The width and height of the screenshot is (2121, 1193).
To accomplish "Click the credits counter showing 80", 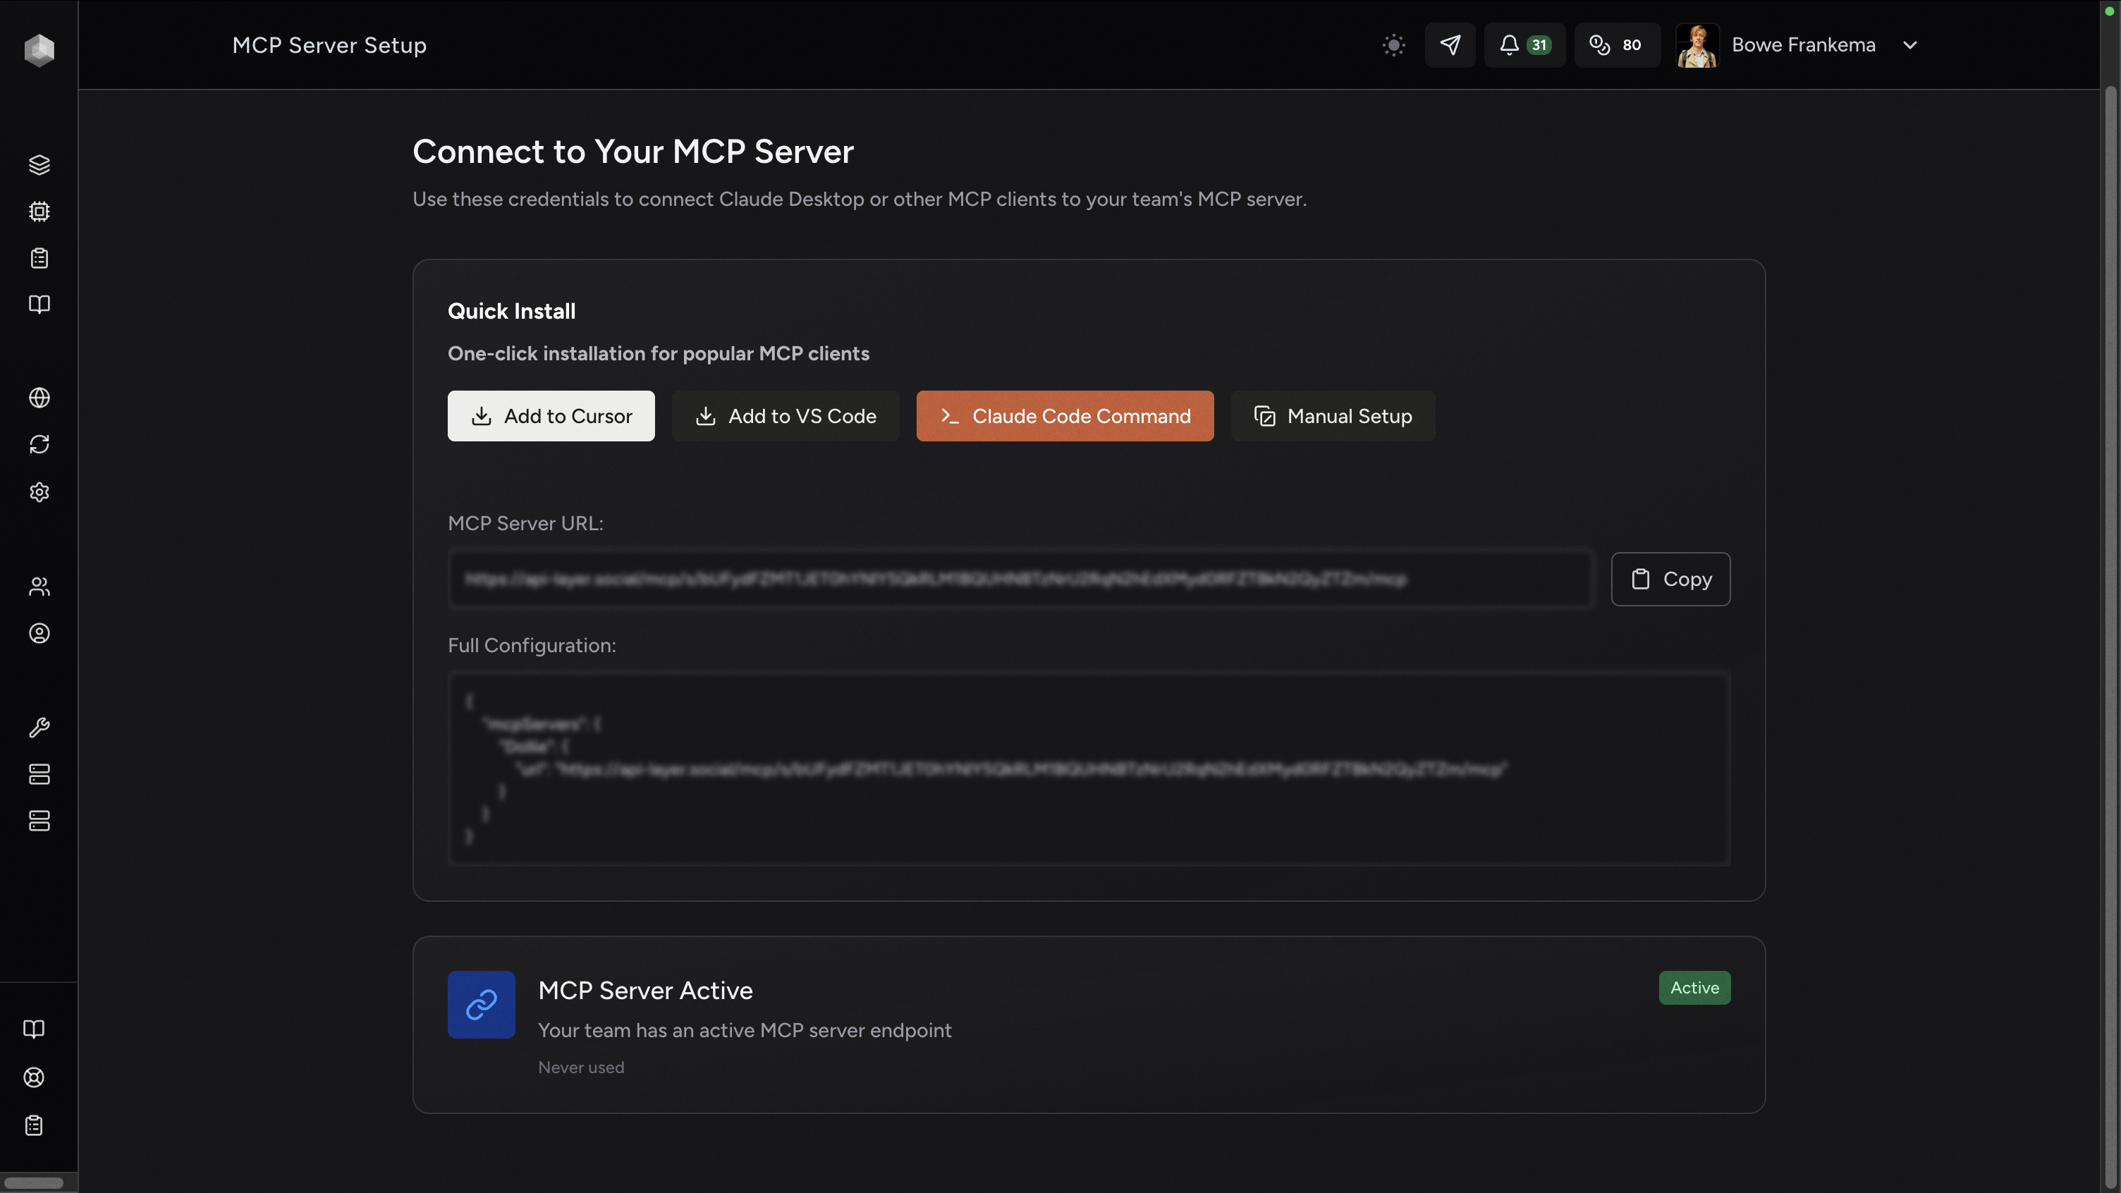I will tap(1615, 45).
